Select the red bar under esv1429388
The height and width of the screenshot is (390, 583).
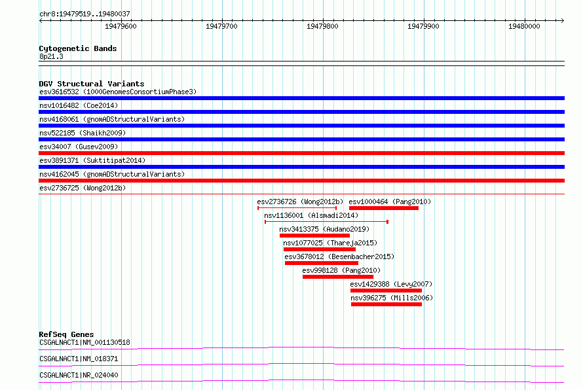pyautogui.click(x=386, y=291)
